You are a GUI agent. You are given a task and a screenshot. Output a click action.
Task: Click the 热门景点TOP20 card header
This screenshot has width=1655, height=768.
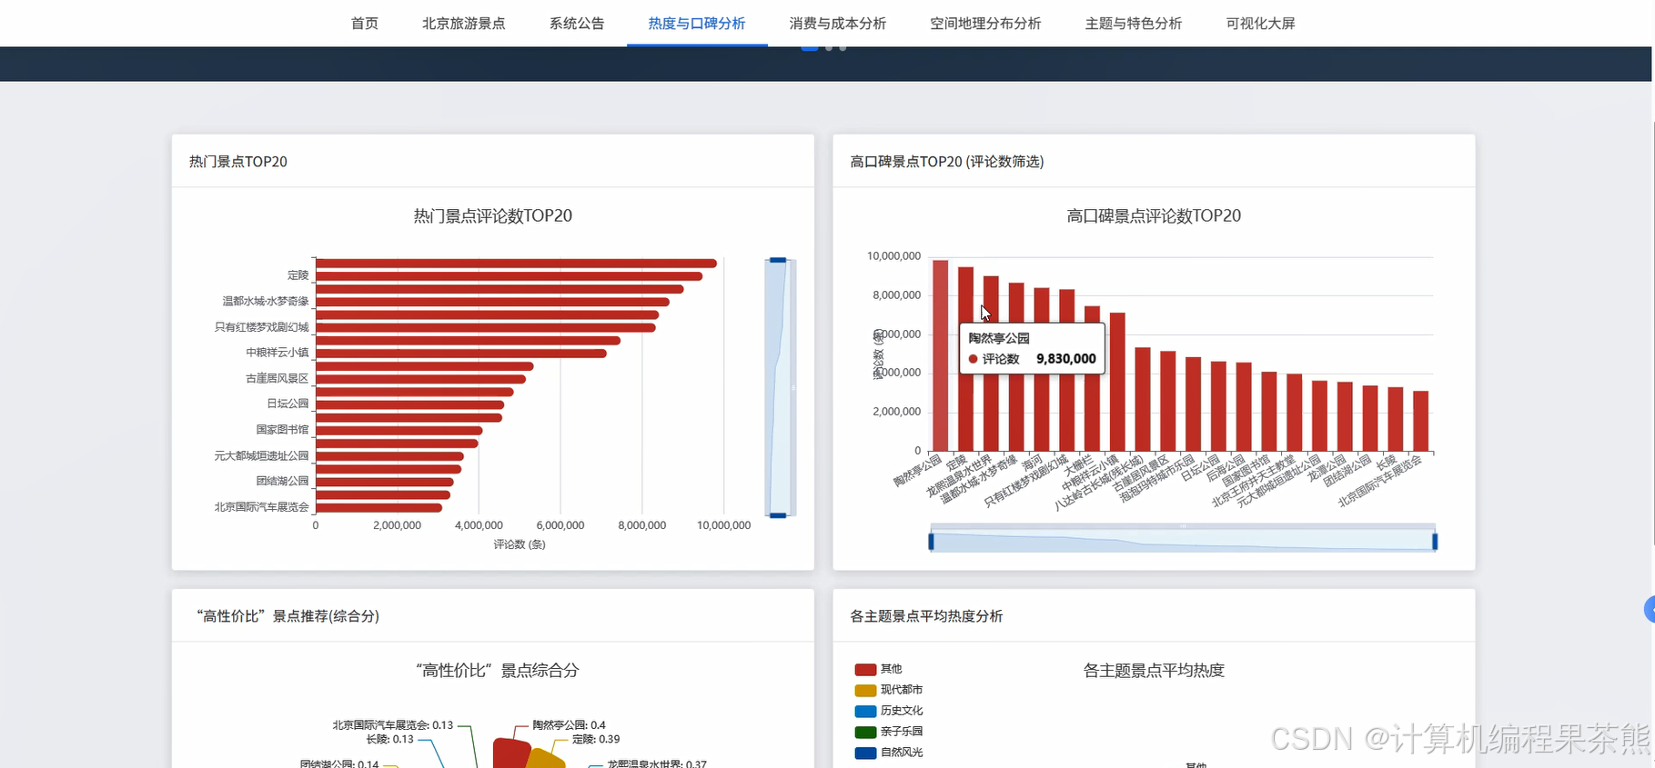pos(238,162)
